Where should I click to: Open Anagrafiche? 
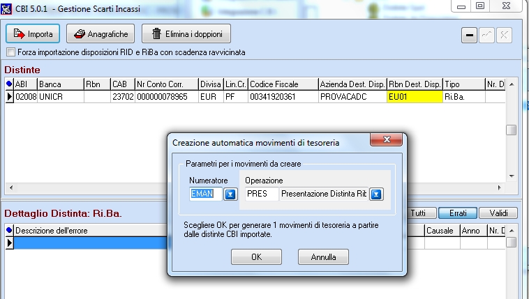(100, 33)
